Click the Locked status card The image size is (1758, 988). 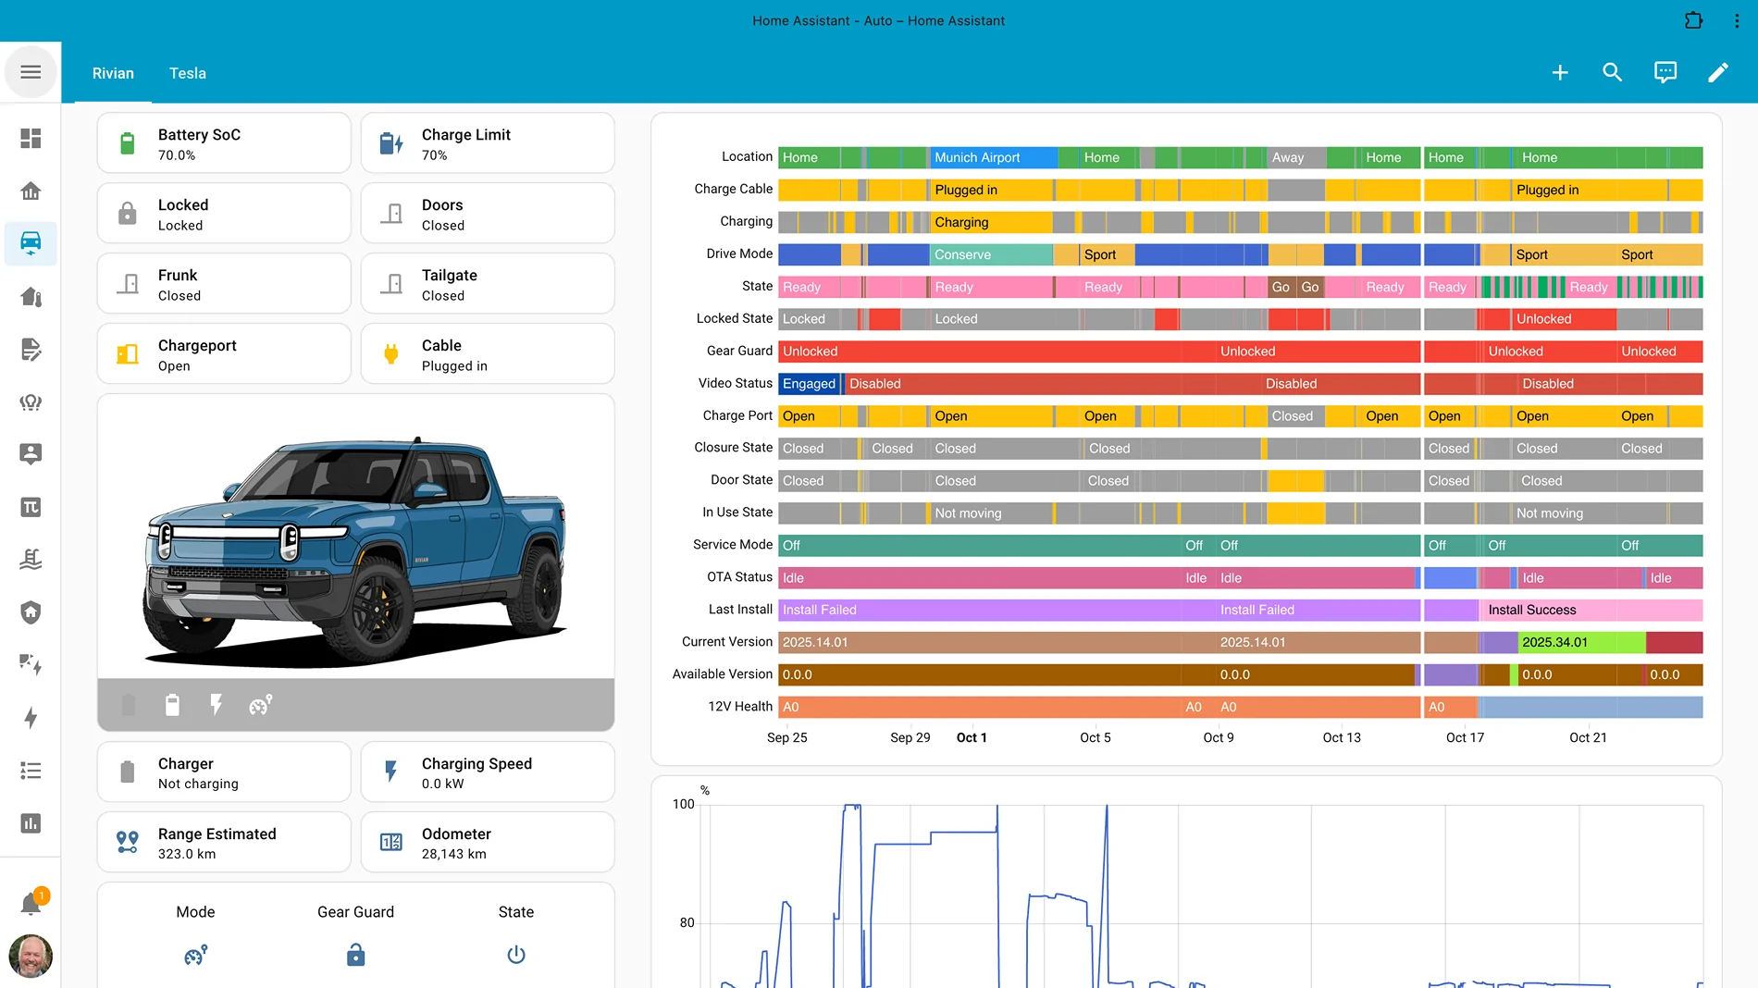coord(224,214)
